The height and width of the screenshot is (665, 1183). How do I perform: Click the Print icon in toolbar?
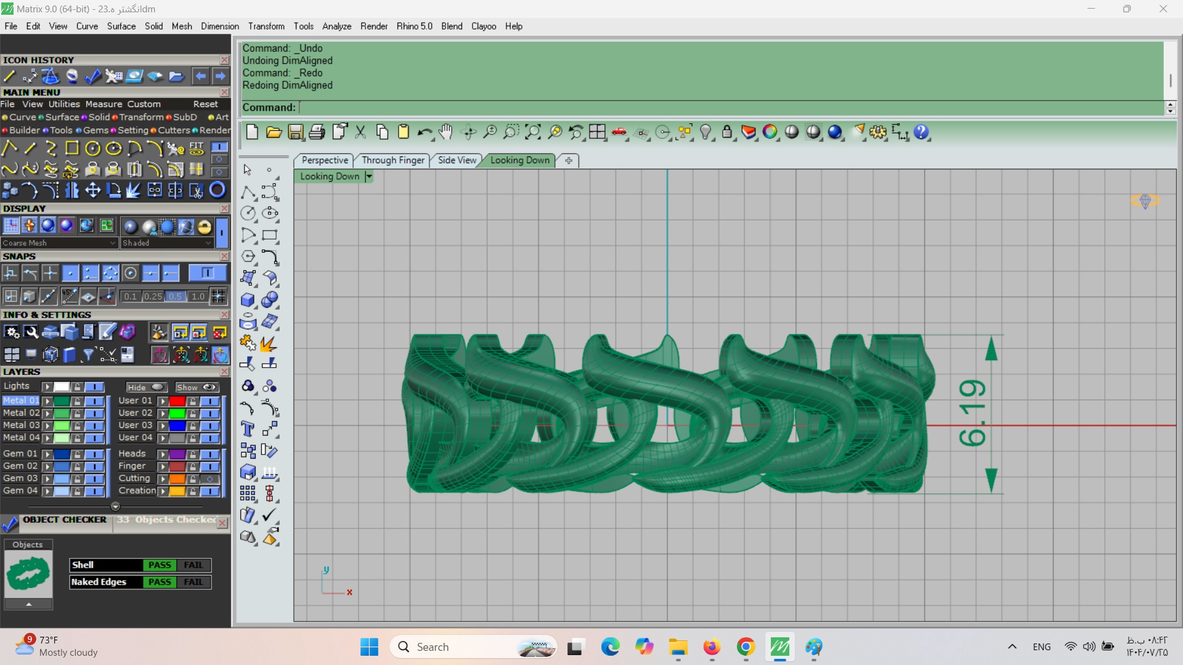317,132
